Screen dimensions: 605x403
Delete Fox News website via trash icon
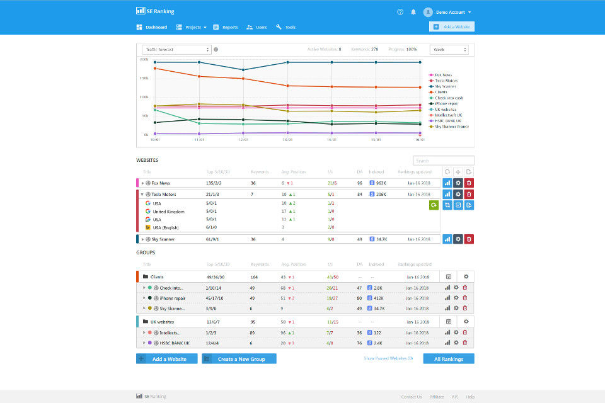469,183
